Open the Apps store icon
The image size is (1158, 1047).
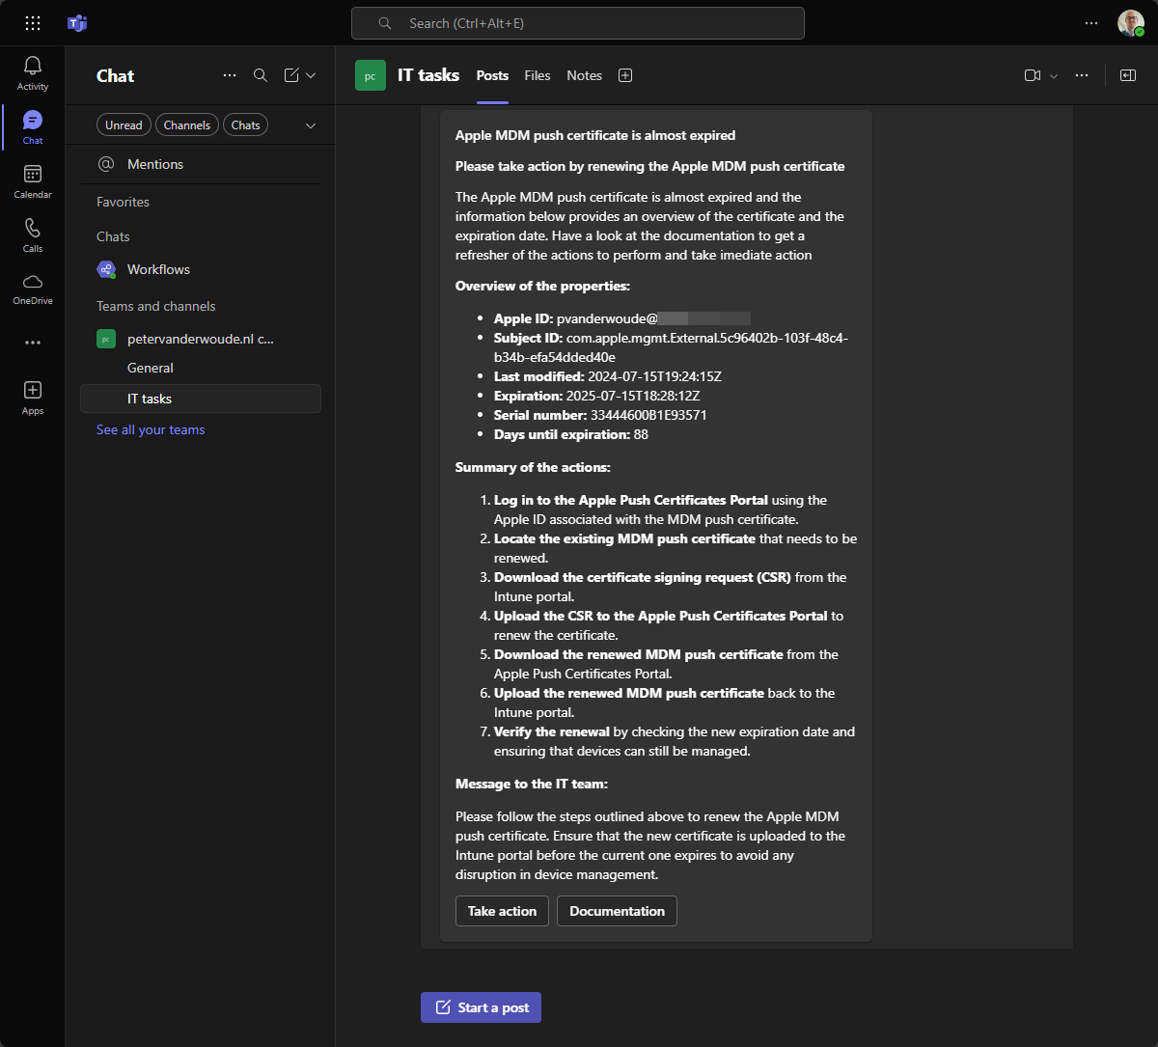pos(33,397)
